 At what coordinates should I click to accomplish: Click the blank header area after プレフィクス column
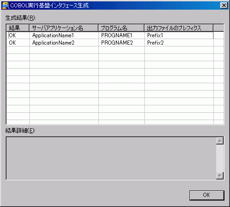coord(218,28)
